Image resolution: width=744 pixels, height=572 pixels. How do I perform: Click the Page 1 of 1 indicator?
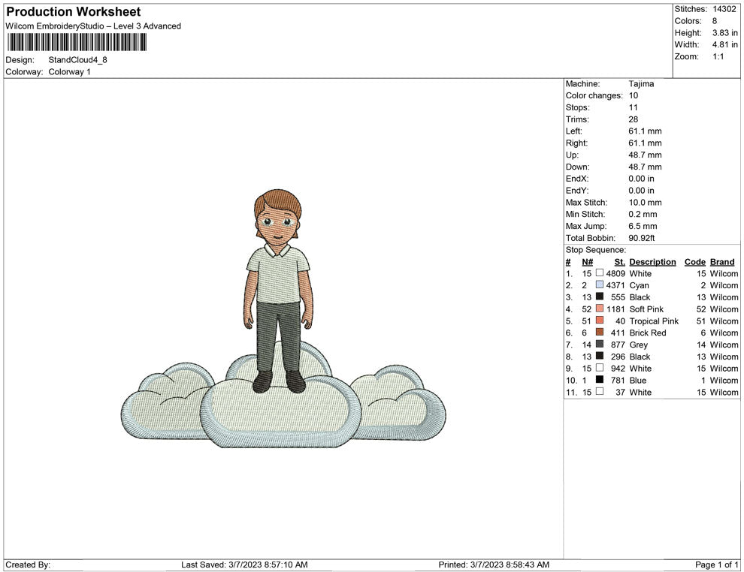715,564
